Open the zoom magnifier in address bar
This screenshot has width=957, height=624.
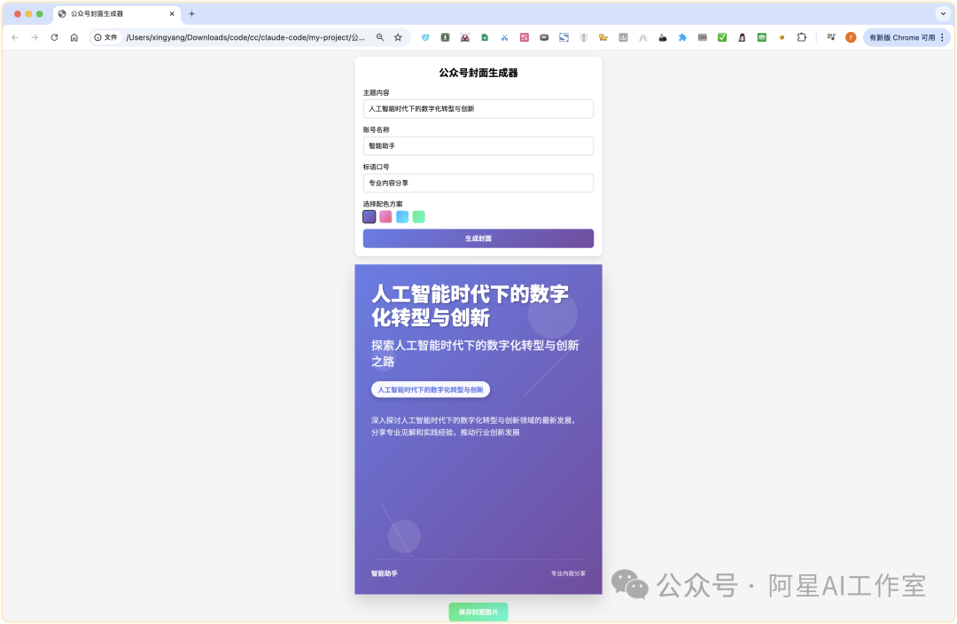[x=380, y=37]
